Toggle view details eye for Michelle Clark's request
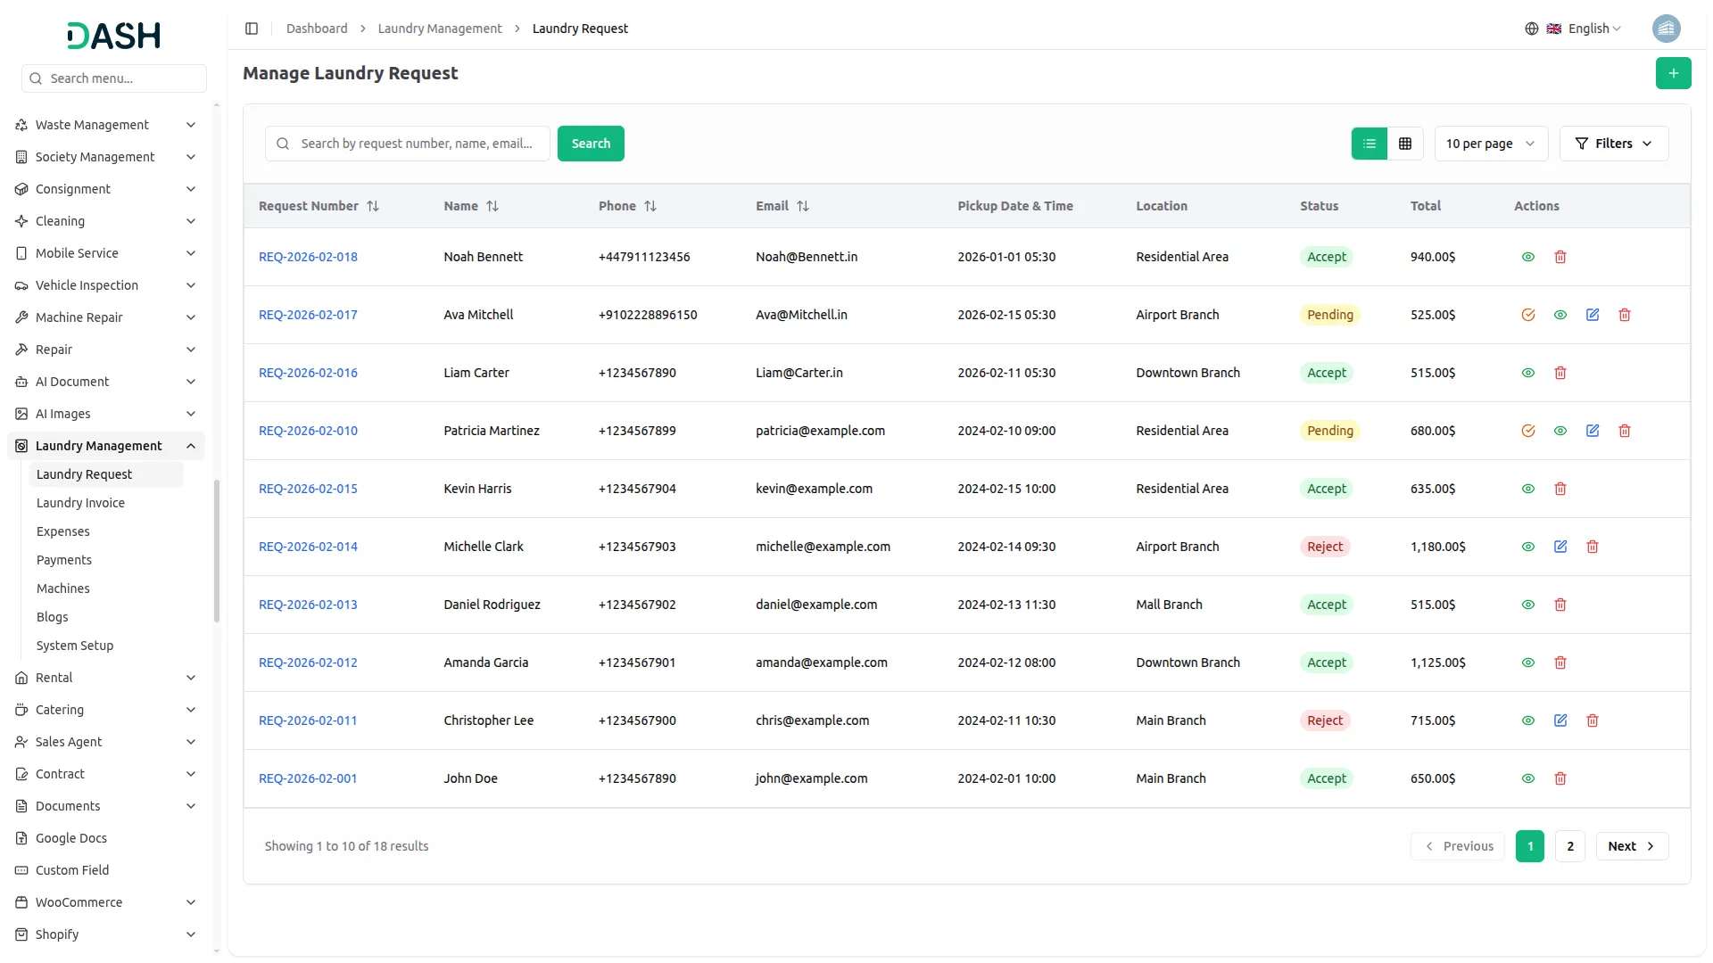 point(1527,547)
